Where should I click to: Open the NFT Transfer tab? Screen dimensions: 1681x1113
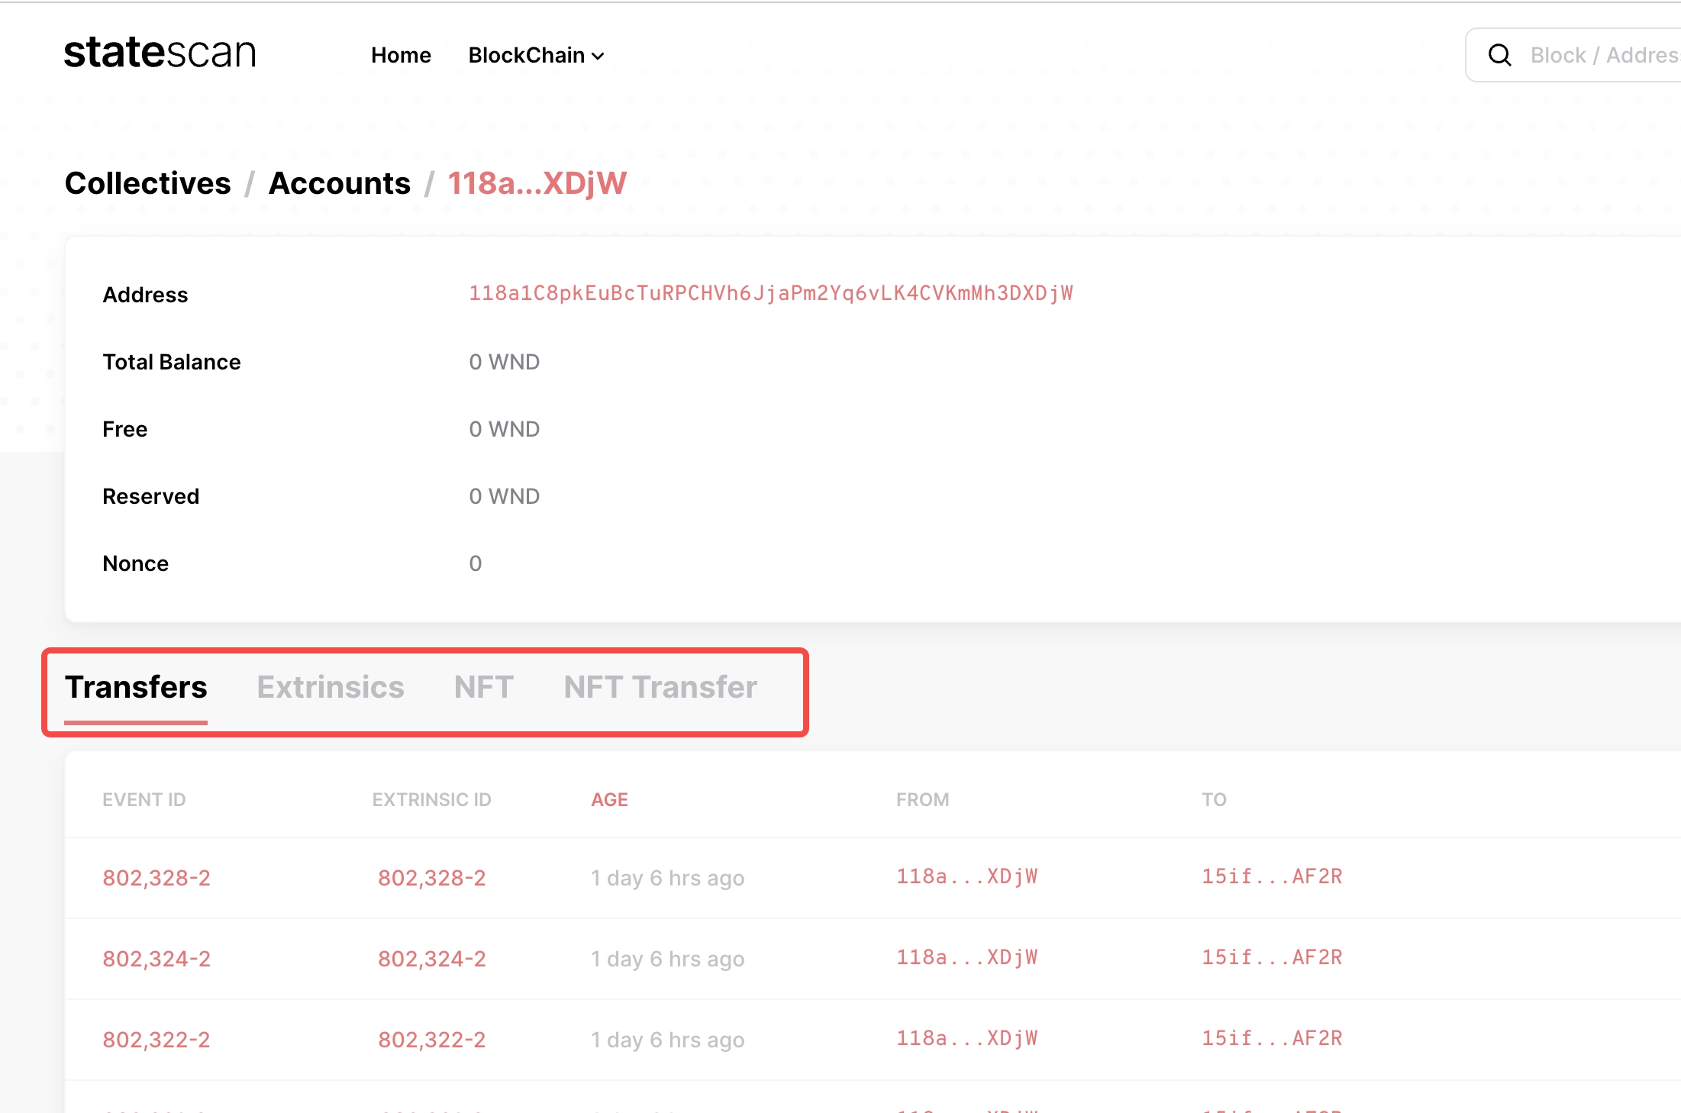pos(660,687)
